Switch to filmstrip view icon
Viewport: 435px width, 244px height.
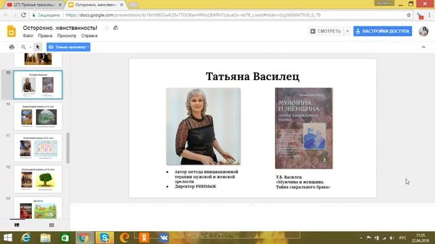coord(17,225)
